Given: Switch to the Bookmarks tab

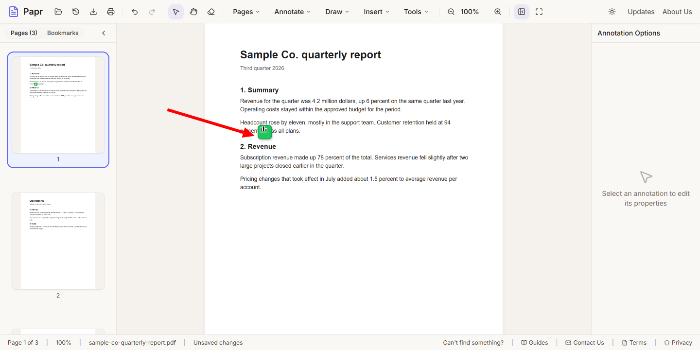Looking at the screenshot, I should pyautogui.click(x=63, y=33).
